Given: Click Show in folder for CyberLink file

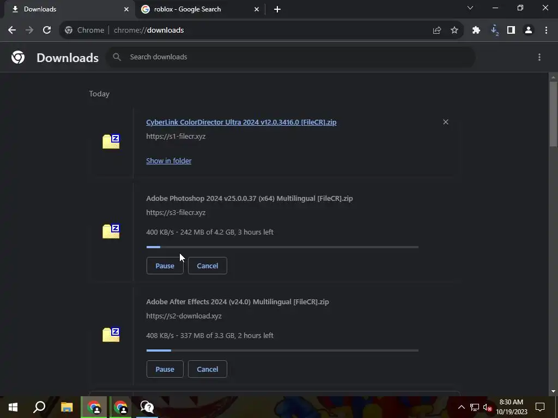Looking at the screenshot, I should pyautogui.click(x=169, y=161).
